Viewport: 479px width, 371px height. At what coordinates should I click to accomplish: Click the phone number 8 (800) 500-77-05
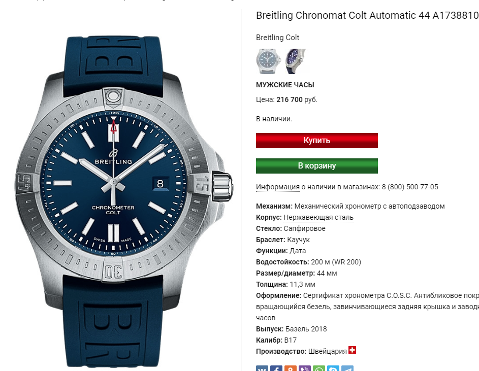tap(409, 187)
